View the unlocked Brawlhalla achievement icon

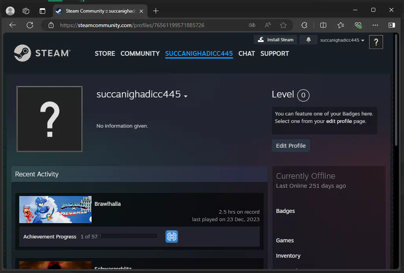[172, 236]
